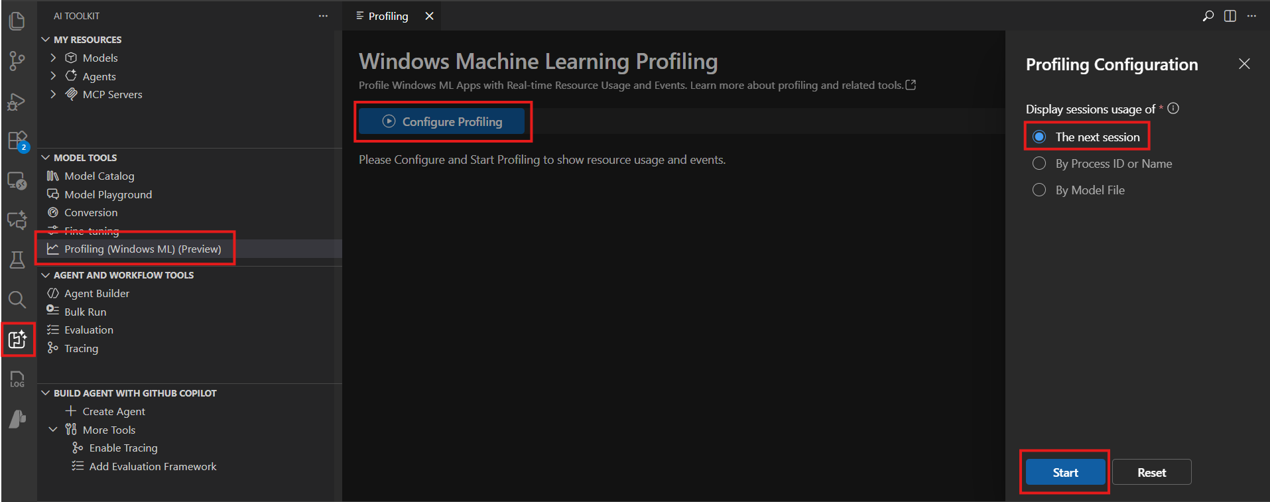
Task: Close the Profiling Configuration panel
Action: click(1244, 64)
